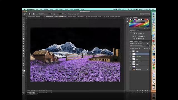The image size is (178, 100).
Task: Toggle visibility of Layer 4 copy
Action: click(131, 57)
